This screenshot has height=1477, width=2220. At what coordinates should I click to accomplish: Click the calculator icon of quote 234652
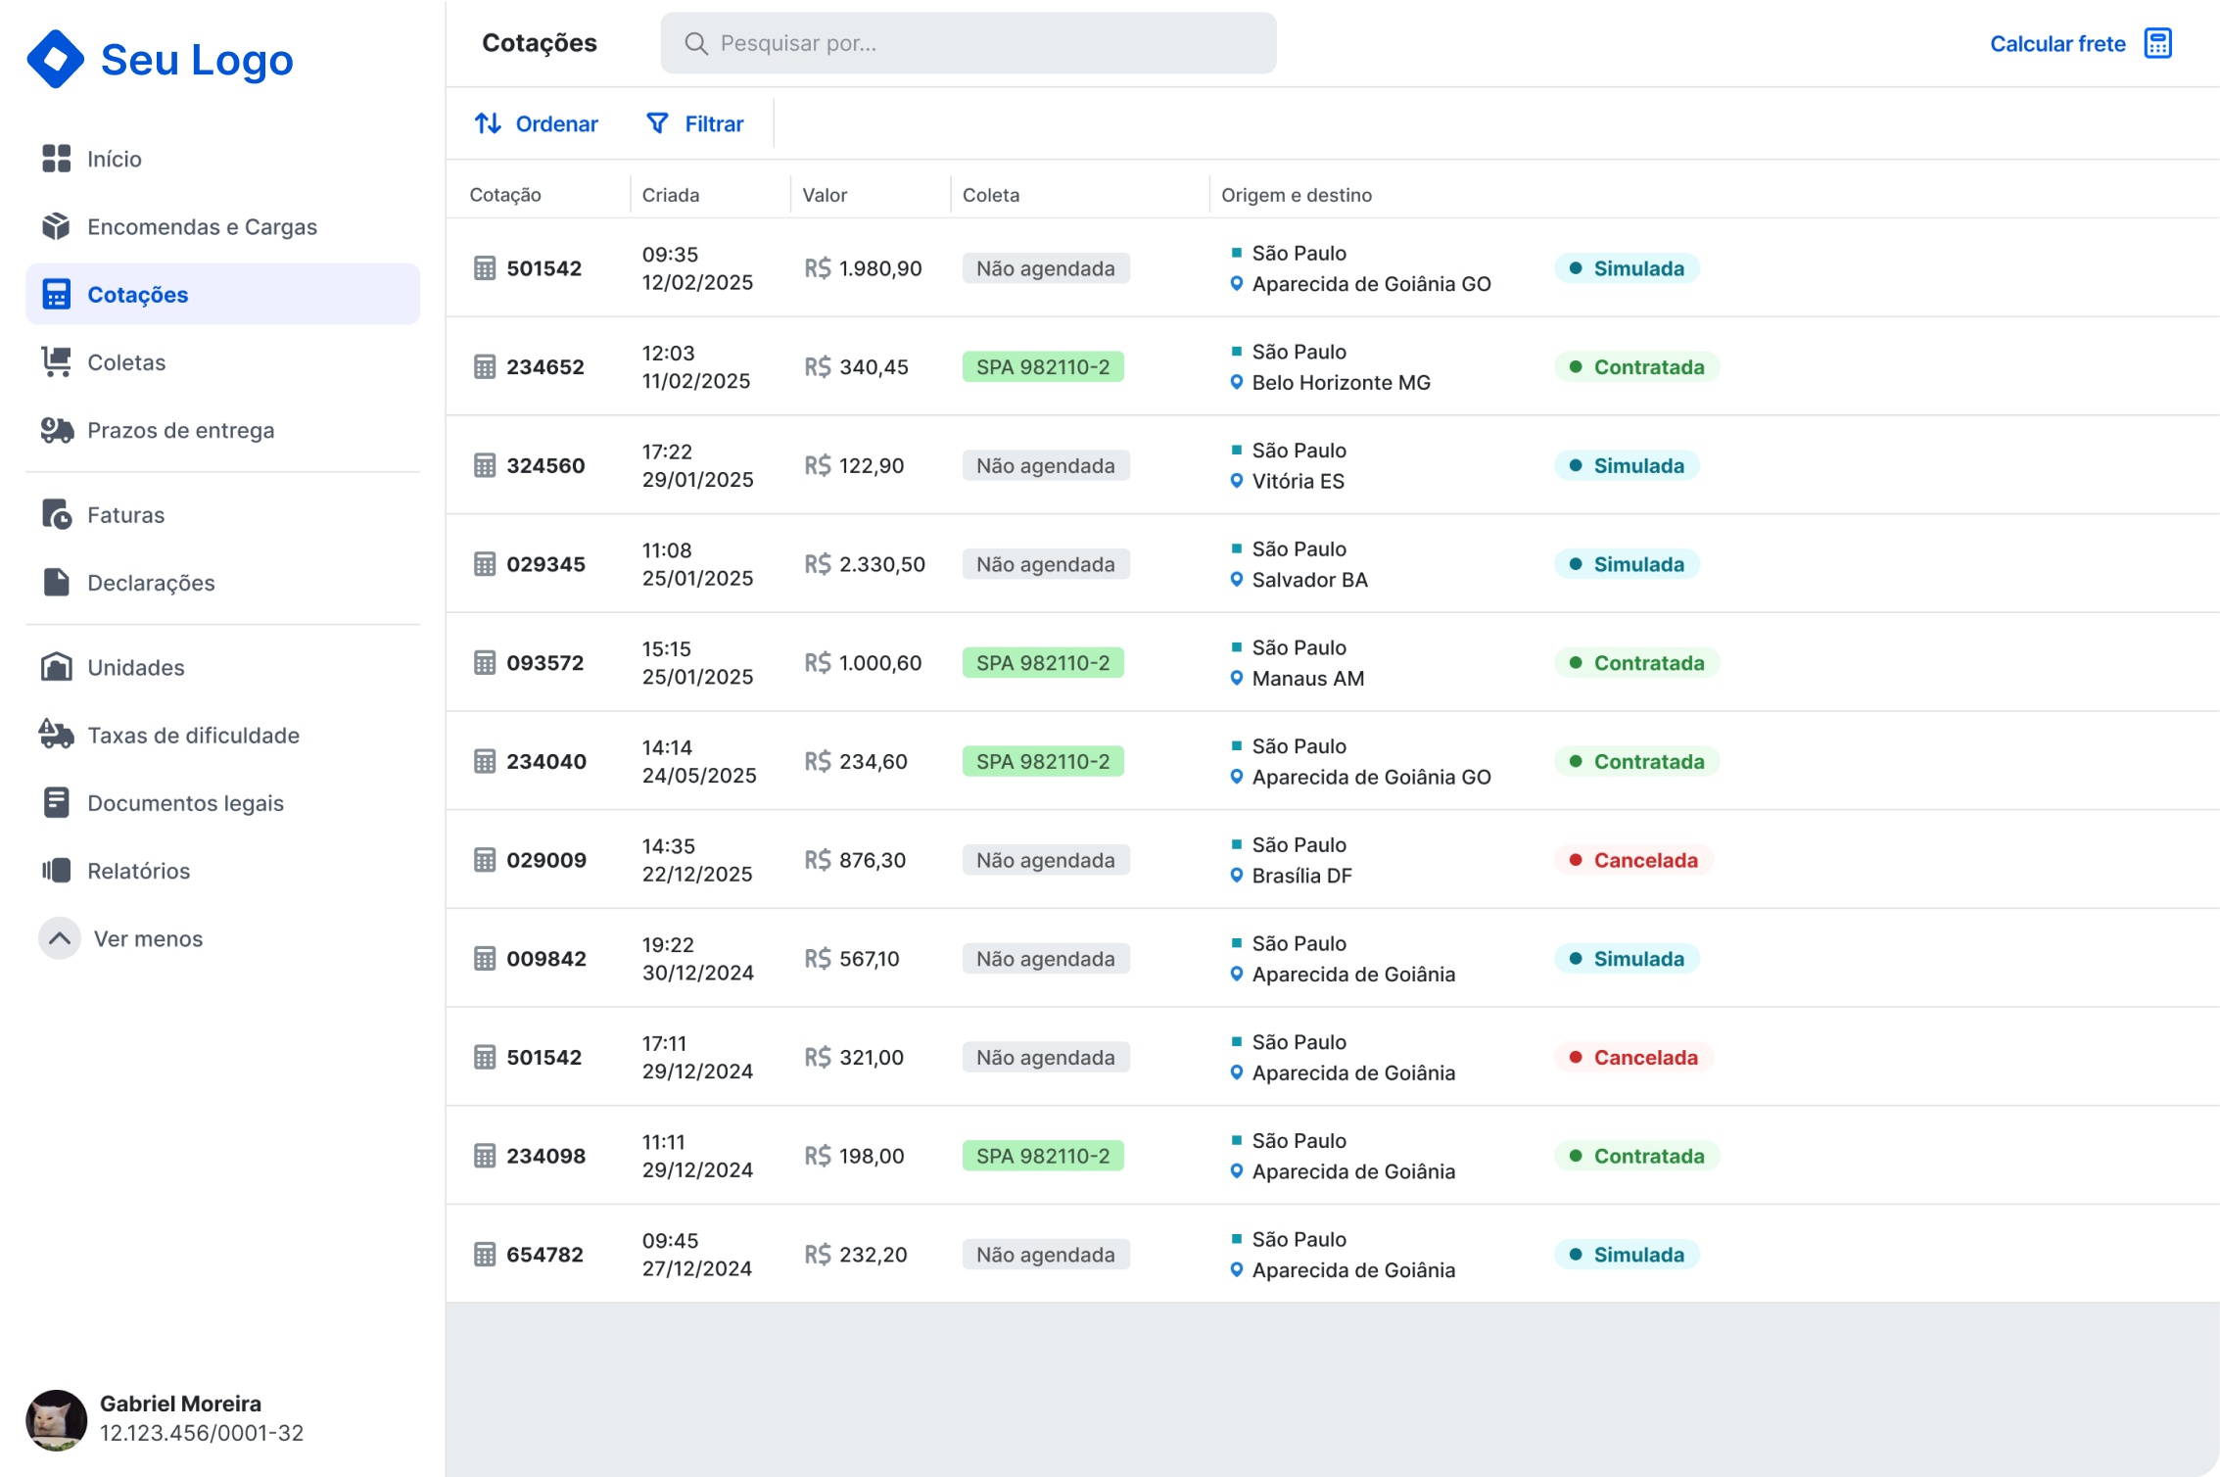(x=485, y=367)
